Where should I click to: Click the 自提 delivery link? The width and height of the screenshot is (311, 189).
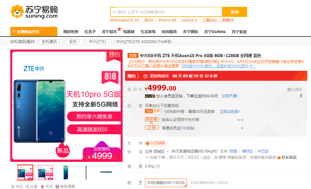pyautogui.click(x=233, y=151)
